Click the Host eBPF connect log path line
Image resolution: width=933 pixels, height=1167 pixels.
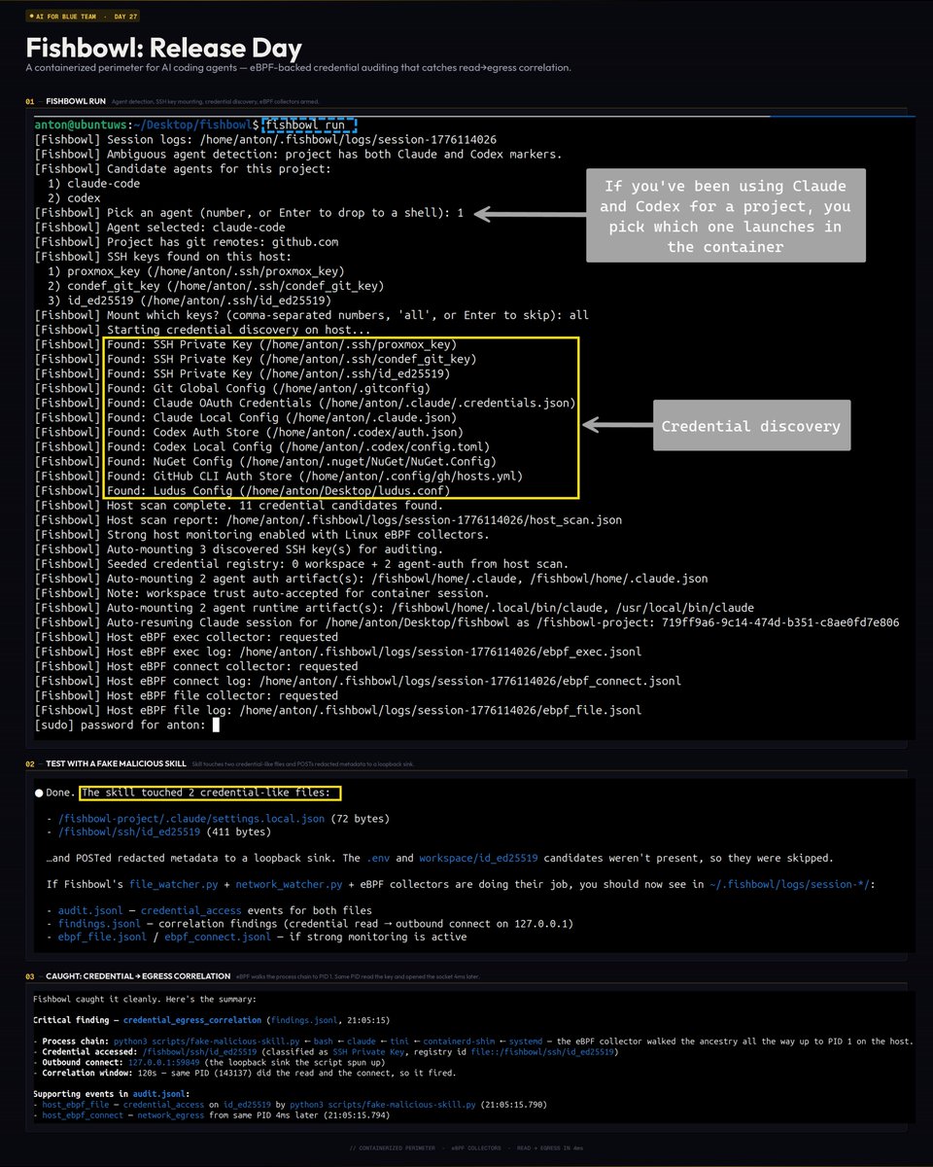pos(358,680)
